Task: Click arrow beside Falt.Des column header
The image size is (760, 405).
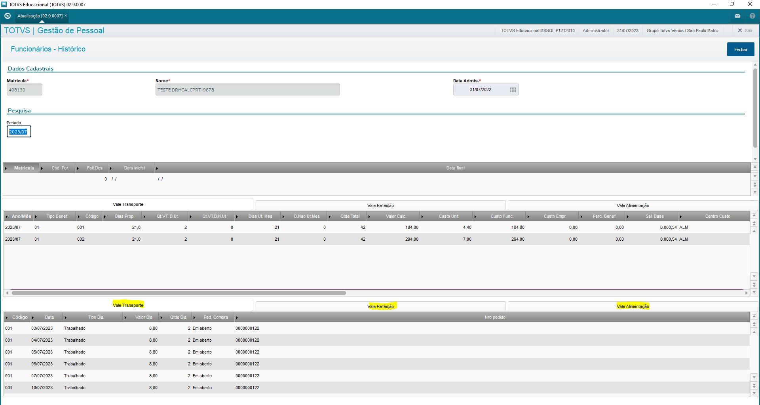Action: [x=78, y=168]
